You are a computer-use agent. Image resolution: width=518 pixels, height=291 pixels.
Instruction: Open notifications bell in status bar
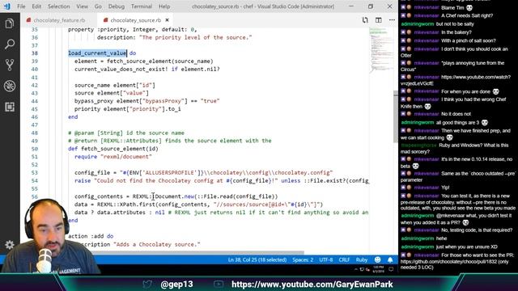(390, 259)
